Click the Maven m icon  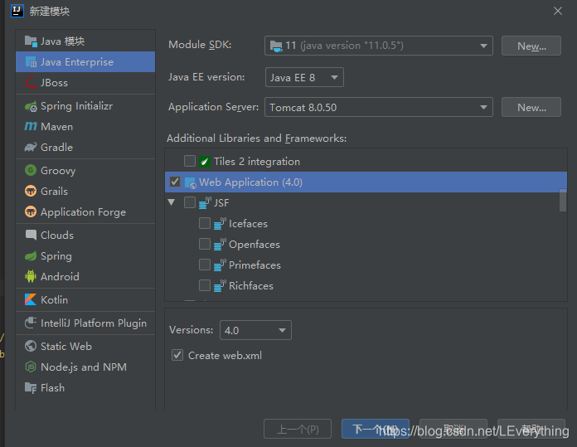pos(31,126)
